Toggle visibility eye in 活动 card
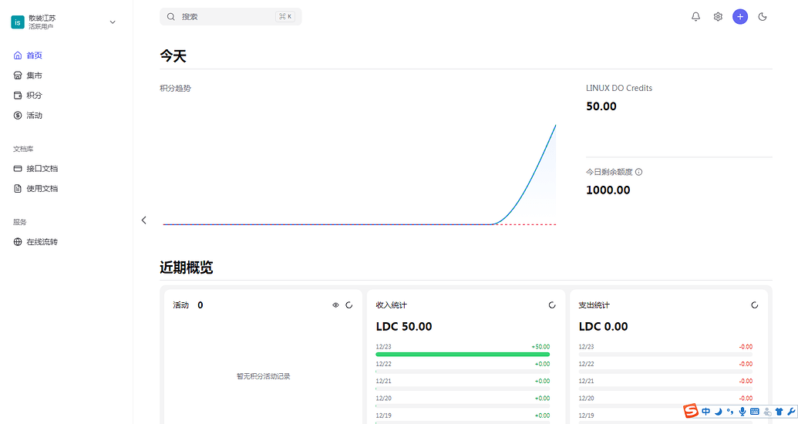 (335, 305)
